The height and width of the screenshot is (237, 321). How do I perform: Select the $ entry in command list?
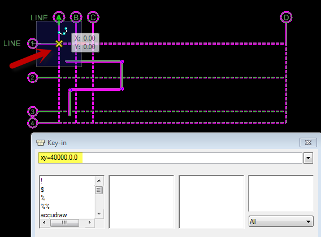coord(42,190)
